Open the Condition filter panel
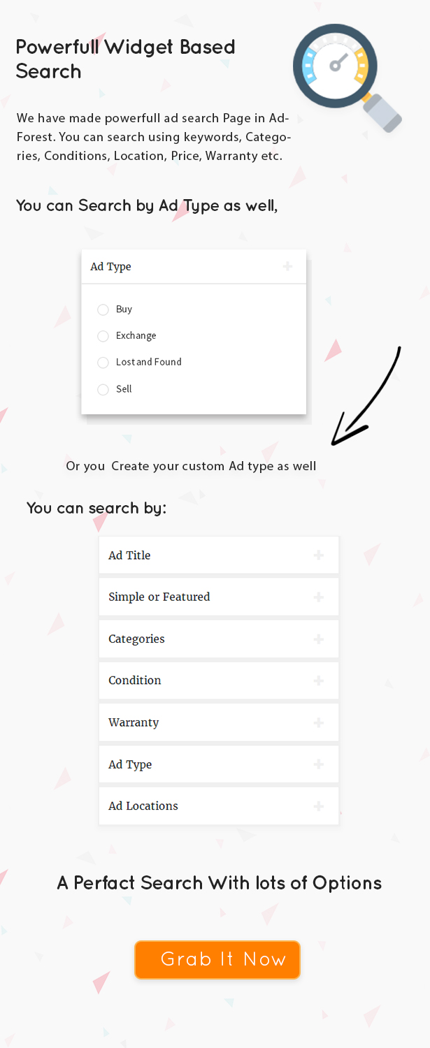The height and width of the screenshot is (1048, 430). coord(219,681)
